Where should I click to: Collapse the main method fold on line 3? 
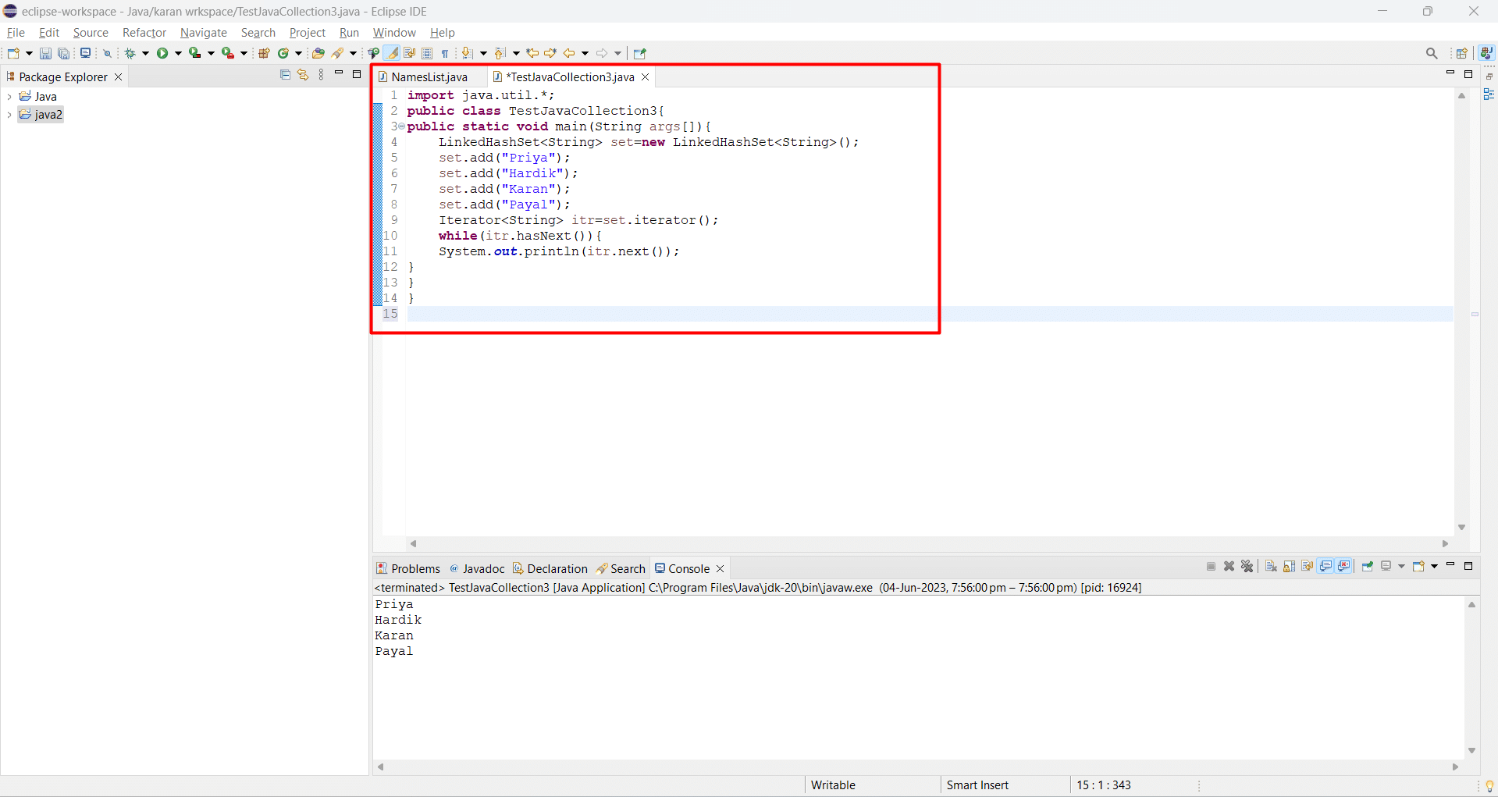(401, 126)
